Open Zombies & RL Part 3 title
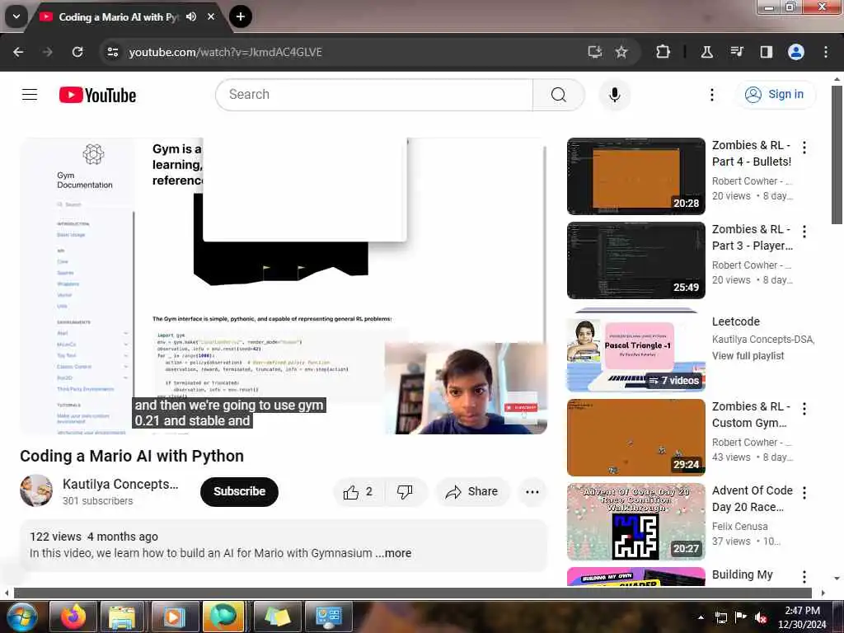 coord(752,237)
